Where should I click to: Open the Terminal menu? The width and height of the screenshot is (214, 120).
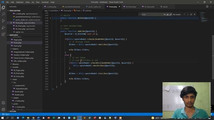(x=45, y=2)
